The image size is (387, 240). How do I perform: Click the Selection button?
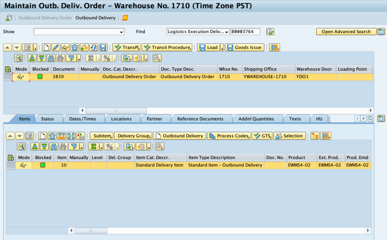coord(290,136)
